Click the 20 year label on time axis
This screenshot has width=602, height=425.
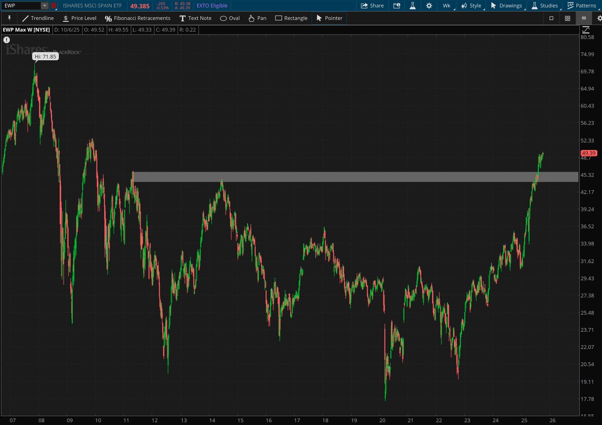coord(382,420)
